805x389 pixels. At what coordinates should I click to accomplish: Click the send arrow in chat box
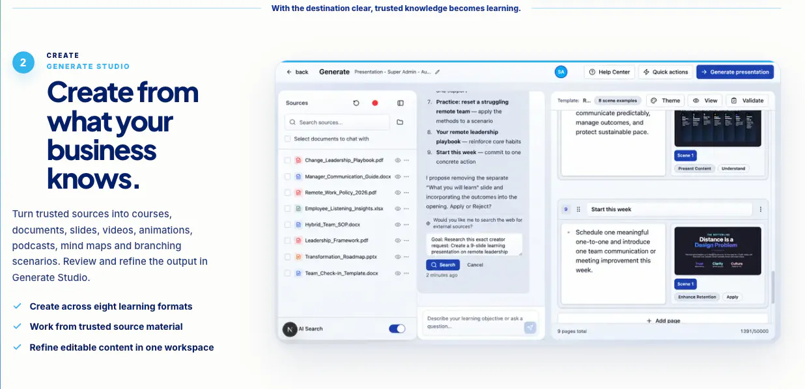click(530, 327)
